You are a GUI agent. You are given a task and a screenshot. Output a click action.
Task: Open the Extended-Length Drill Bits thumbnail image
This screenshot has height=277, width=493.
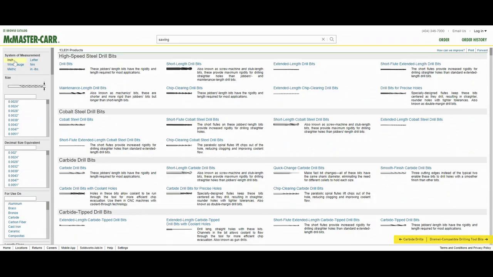coord(286,69)
